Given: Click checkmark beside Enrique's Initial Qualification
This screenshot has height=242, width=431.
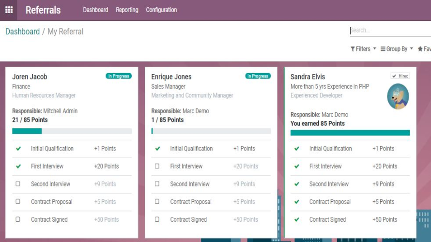Looking at the screenshot, I should coord(157,149).
